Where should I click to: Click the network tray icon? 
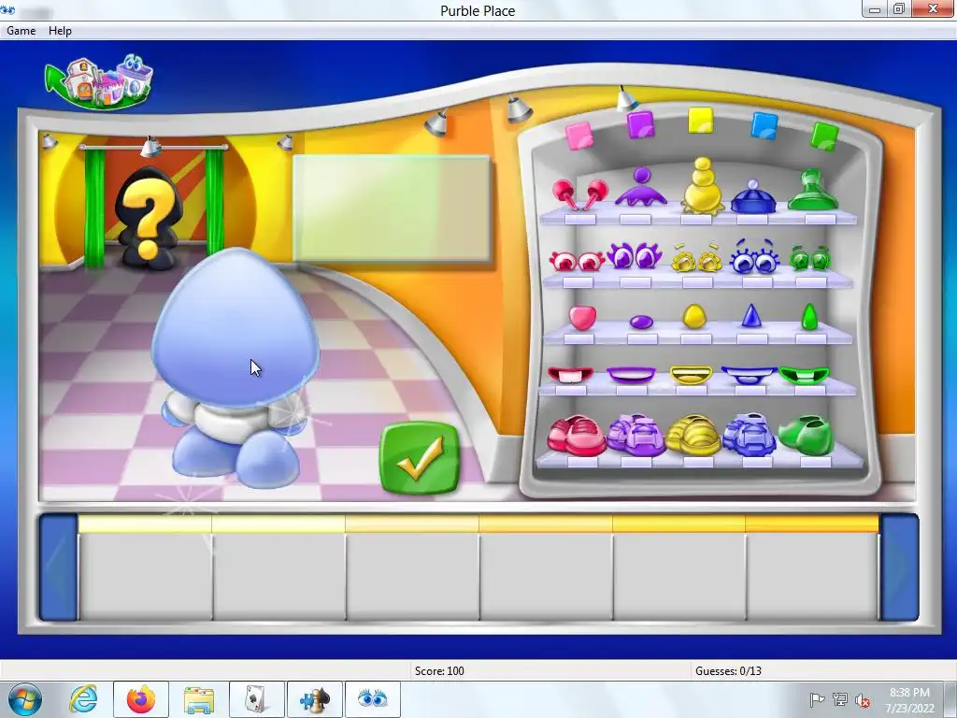point(840,699)
